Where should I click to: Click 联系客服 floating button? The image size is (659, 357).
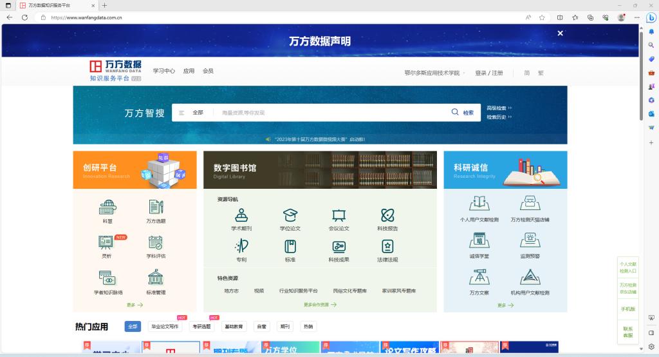point(628,332)
